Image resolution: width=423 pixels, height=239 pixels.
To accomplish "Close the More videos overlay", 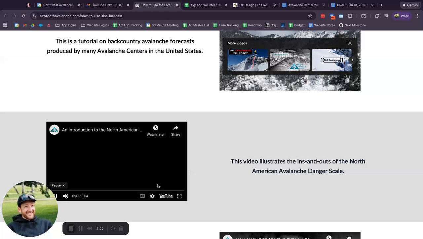I will point(350,43).
